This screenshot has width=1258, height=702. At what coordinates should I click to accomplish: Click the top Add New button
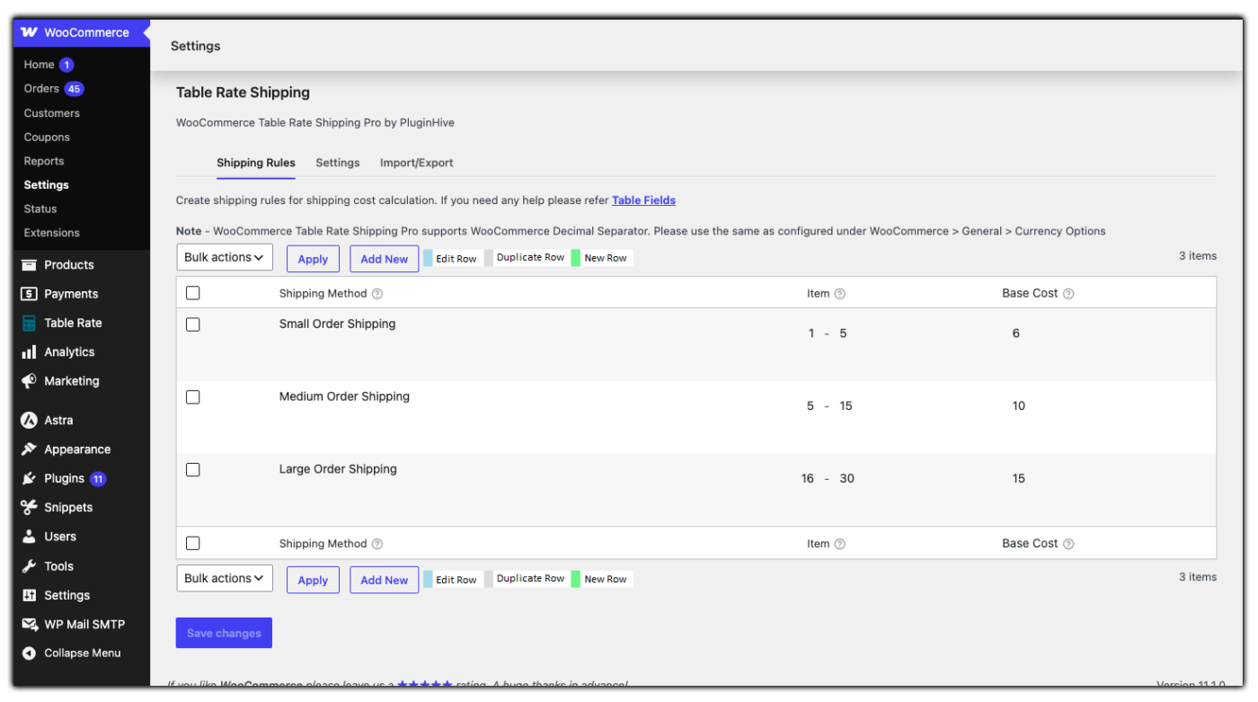point(385,259)
